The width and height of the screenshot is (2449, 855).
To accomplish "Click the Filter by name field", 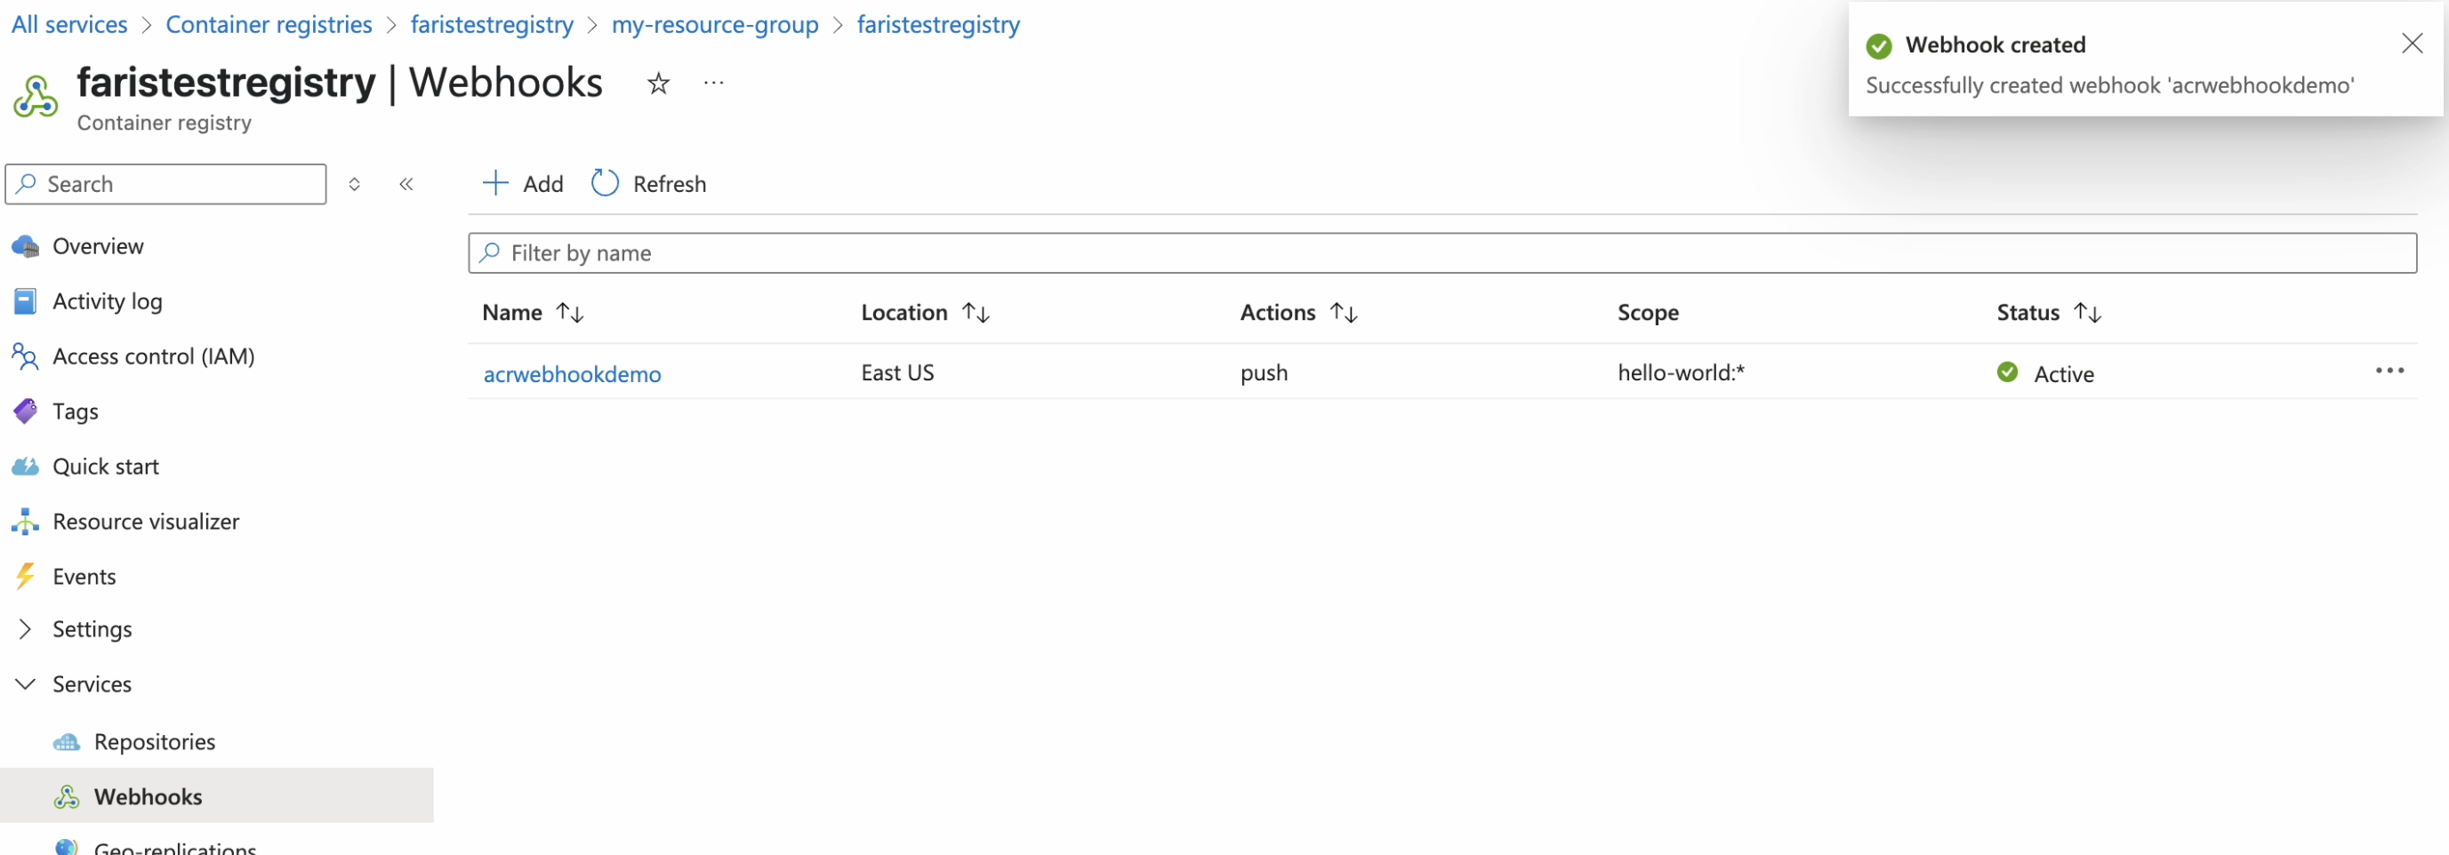I will click(x=1441, y=253).
